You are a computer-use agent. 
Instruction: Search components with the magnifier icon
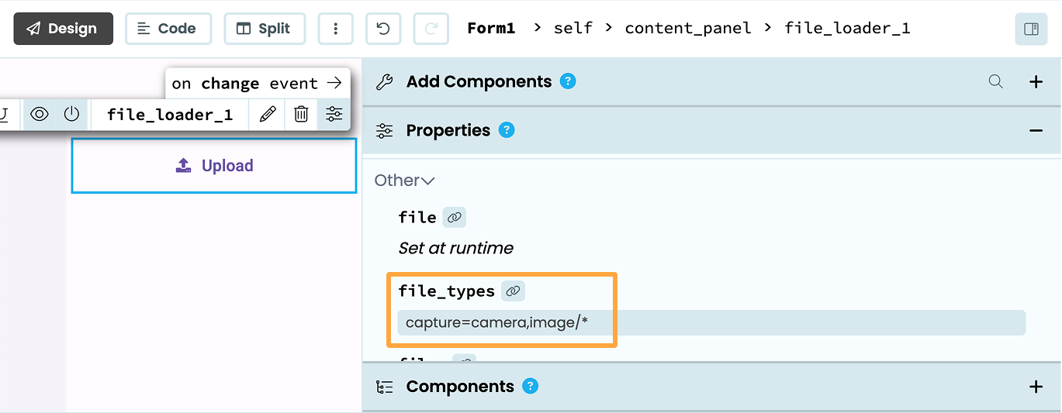[x=996, y=81]
